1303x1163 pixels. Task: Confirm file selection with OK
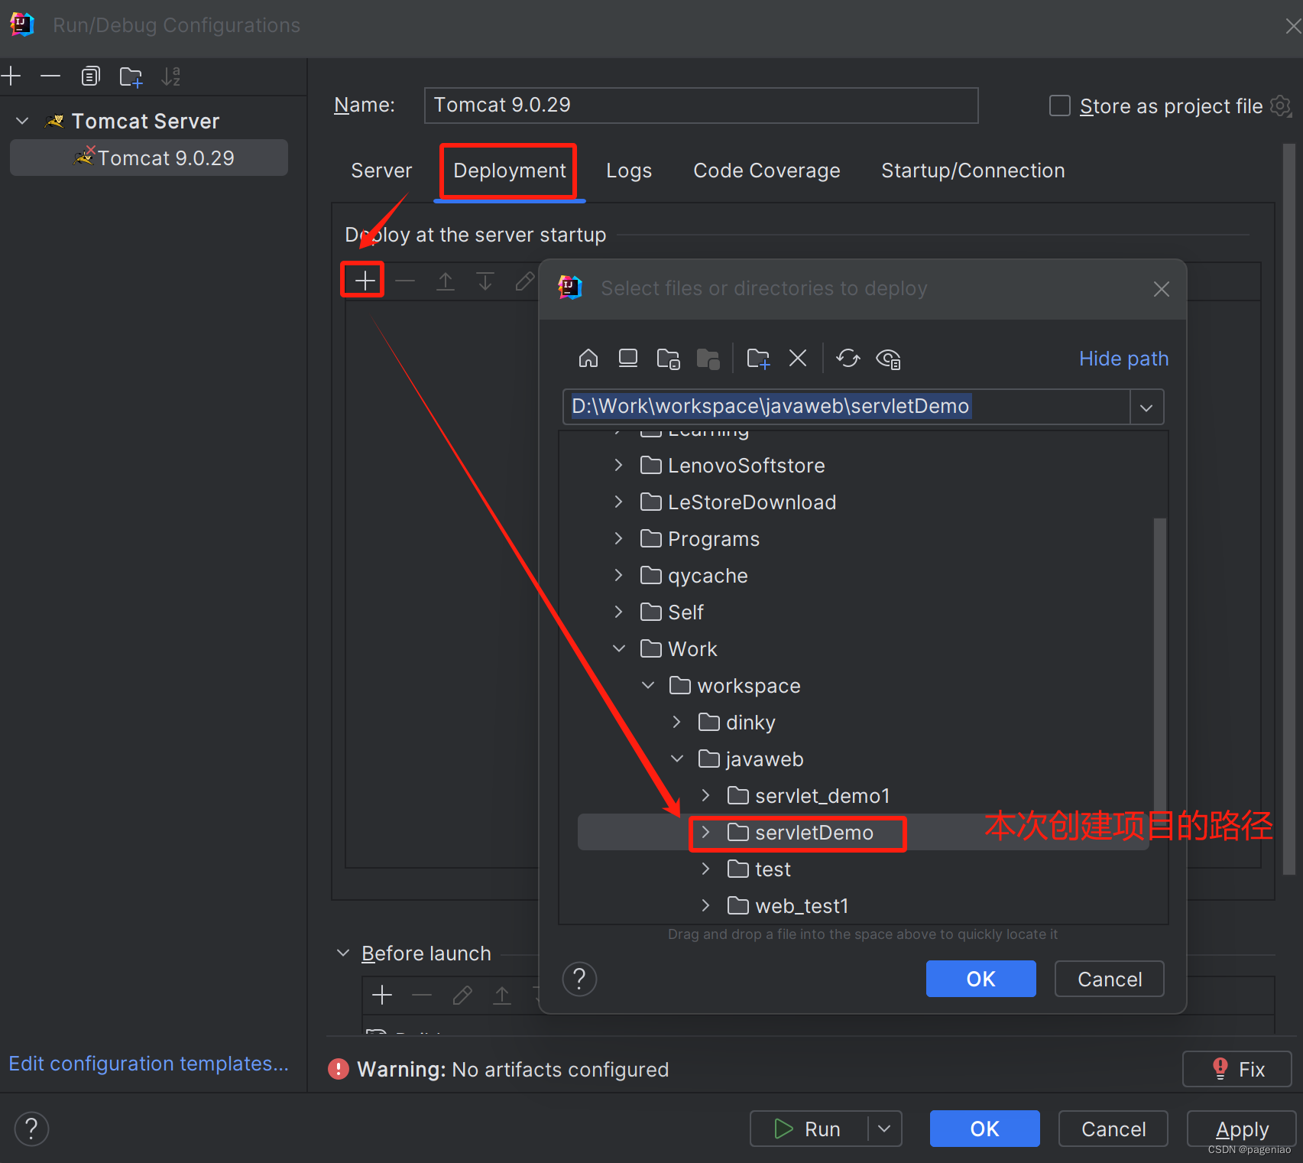click(981, 979)
